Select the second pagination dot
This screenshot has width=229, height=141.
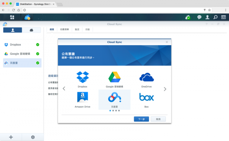click(113, 111)
